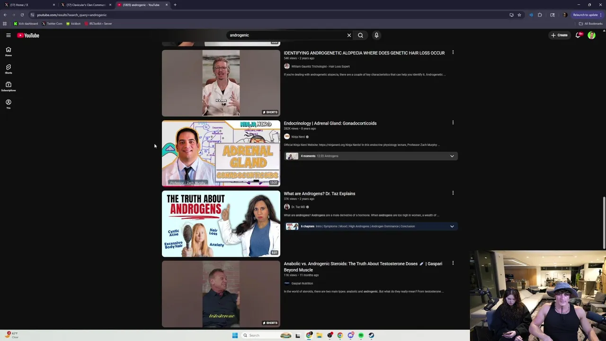Open YouTube notifications bell
Screen dimensions: 606x341
pos(578,35)
